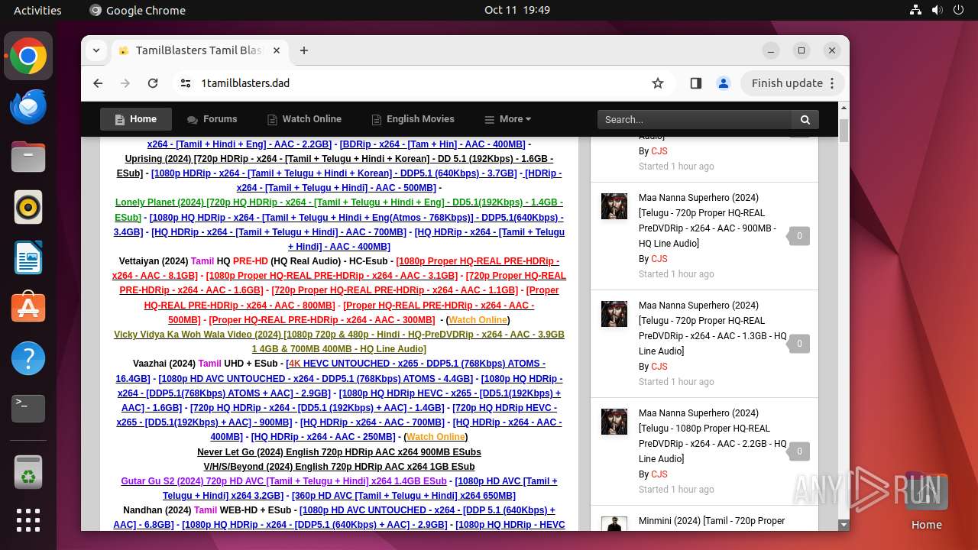Viewport: 978px width, 550px height.
Task: Open tab search dropdown arrow
Action: [96, 50]
